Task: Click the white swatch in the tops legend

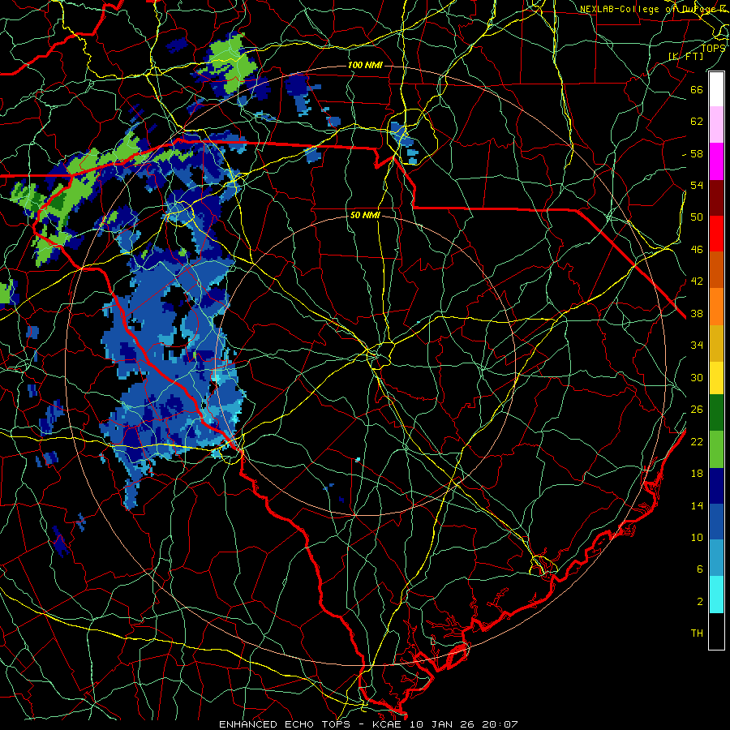Action: [716, 89]
